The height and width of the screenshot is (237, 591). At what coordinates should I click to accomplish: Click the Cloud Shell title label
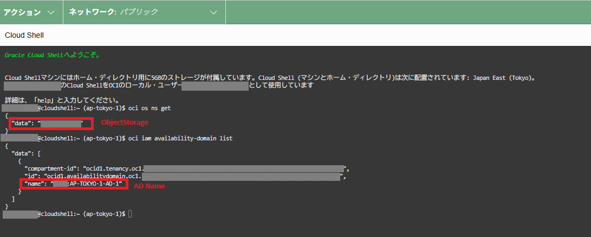click(x=24, y=35)
